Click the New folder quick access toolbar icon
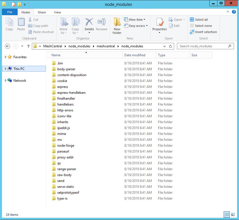The image size is (239, 220). pyautogui.click(x=19, y=4)
